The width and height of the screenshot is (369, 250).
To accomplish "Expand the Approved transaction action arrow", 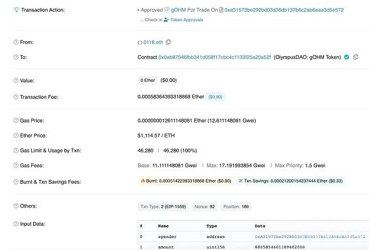I will point(138,10).
